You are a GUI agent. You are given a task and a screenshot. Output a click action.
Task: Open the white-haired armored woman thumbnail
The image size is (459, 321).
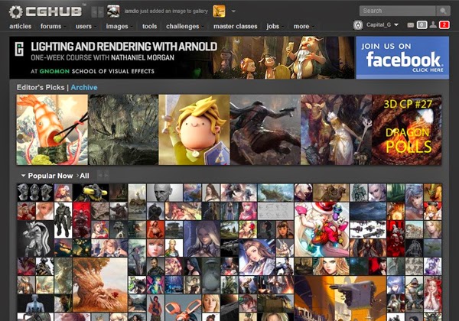click(202, 239)
